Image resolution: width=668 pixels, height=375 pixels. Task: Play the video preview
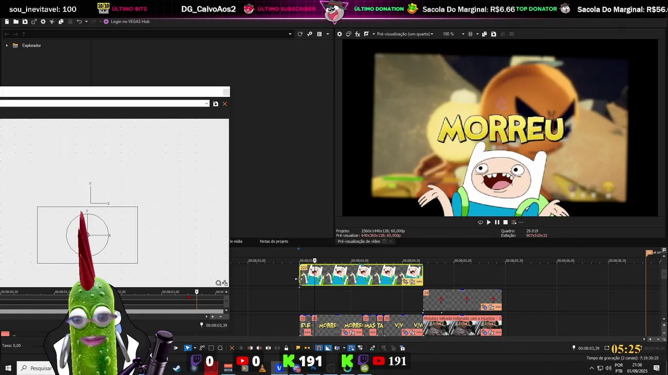coord(488,222)
